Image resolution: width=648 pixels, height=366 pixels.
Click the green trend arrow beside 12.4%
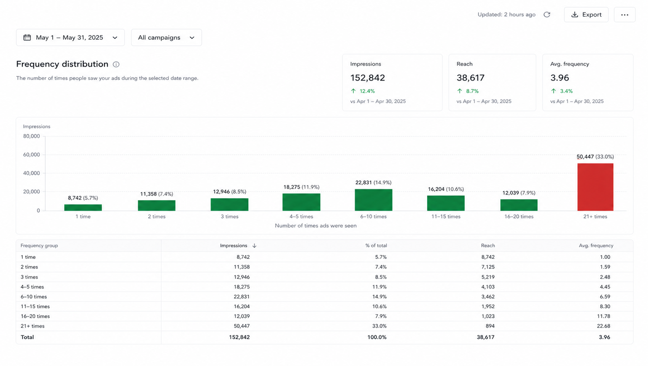[354, 91]
